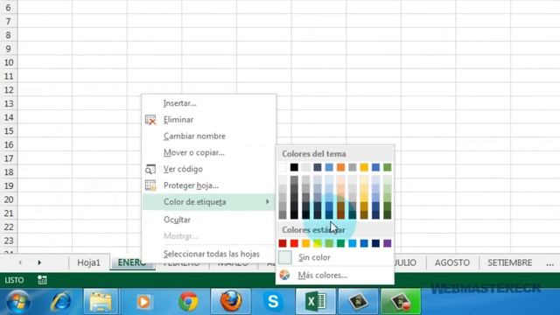Switch to the ENERO sheet tab

[132, 262]
